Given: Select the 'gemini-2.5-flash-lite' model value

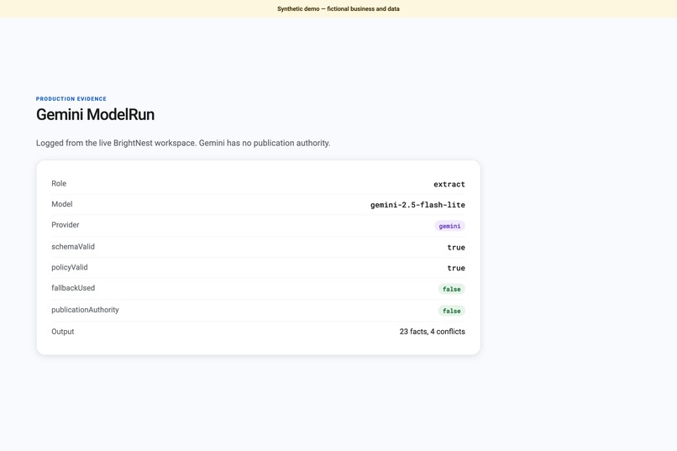Looking at the screenshot, I should (x=417, y=205).
